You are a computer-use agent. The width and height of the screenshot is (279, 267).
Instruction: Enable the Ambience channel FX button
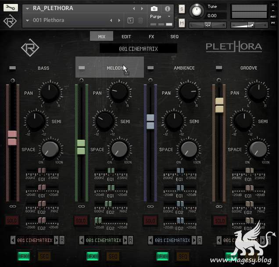click(162, 256)
